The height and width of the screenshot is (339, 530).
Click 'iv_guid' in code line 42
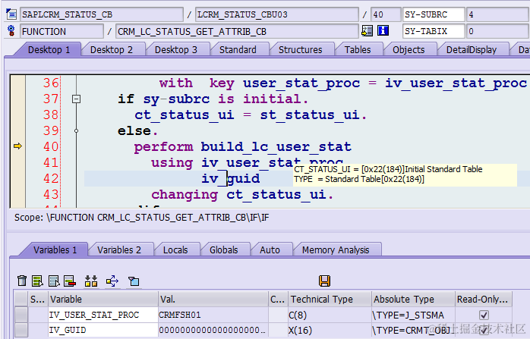(x=231, y=179)
